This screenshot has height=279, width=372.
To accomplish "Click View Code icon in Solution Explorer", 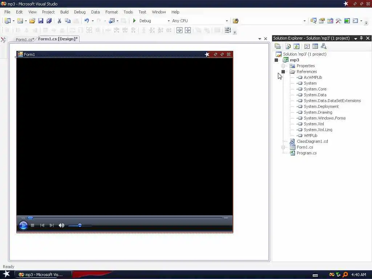I will tap(307, 46).
